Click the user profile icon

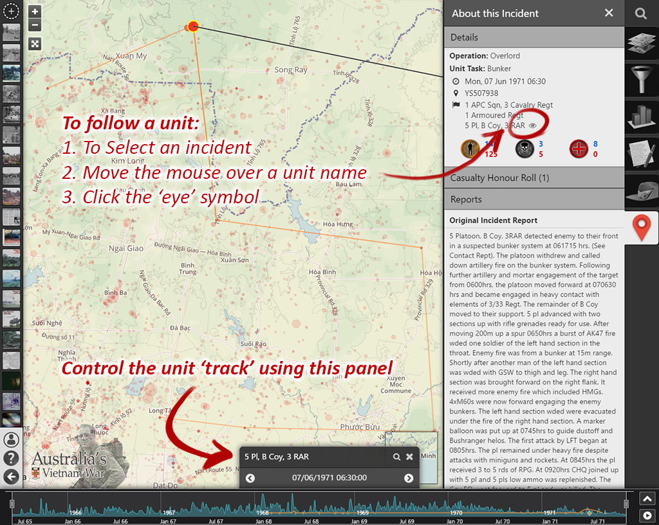tap(11, 440)
